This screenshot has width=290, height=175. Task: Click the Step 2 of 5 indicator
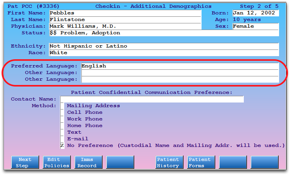click(x=259, y=6)
